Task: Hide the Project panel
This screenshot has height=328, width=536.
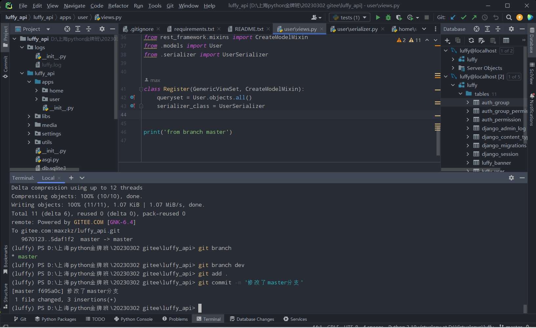Action: pos(113,29)
